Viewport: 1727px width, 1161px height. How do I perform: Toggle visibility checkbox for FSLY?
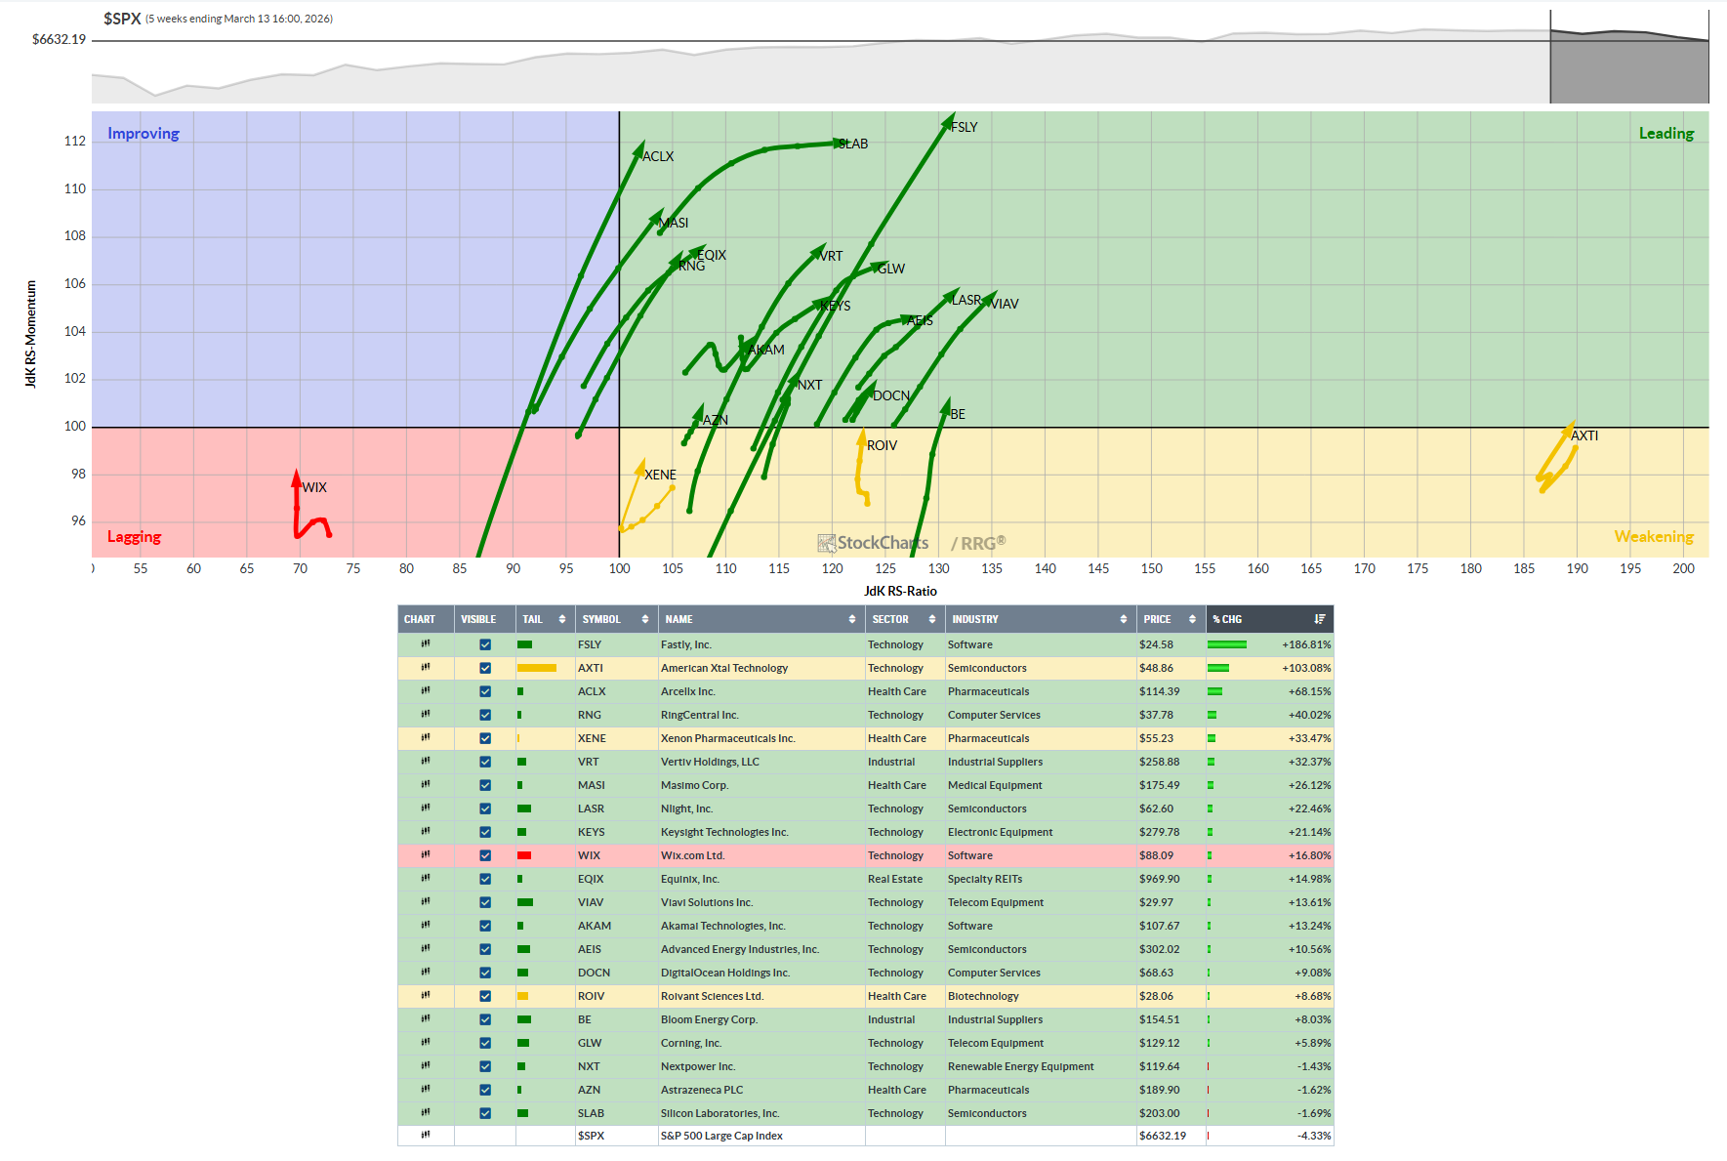coord(485,644)
